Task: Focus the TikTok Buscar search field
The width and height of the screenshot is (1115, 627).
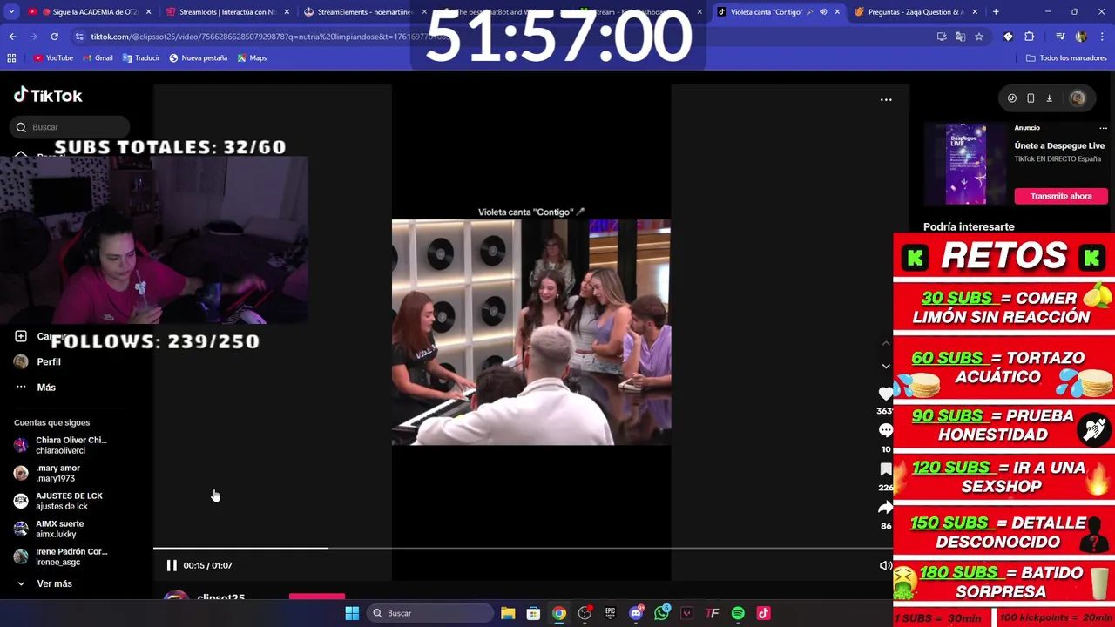Action: (71, 127)
